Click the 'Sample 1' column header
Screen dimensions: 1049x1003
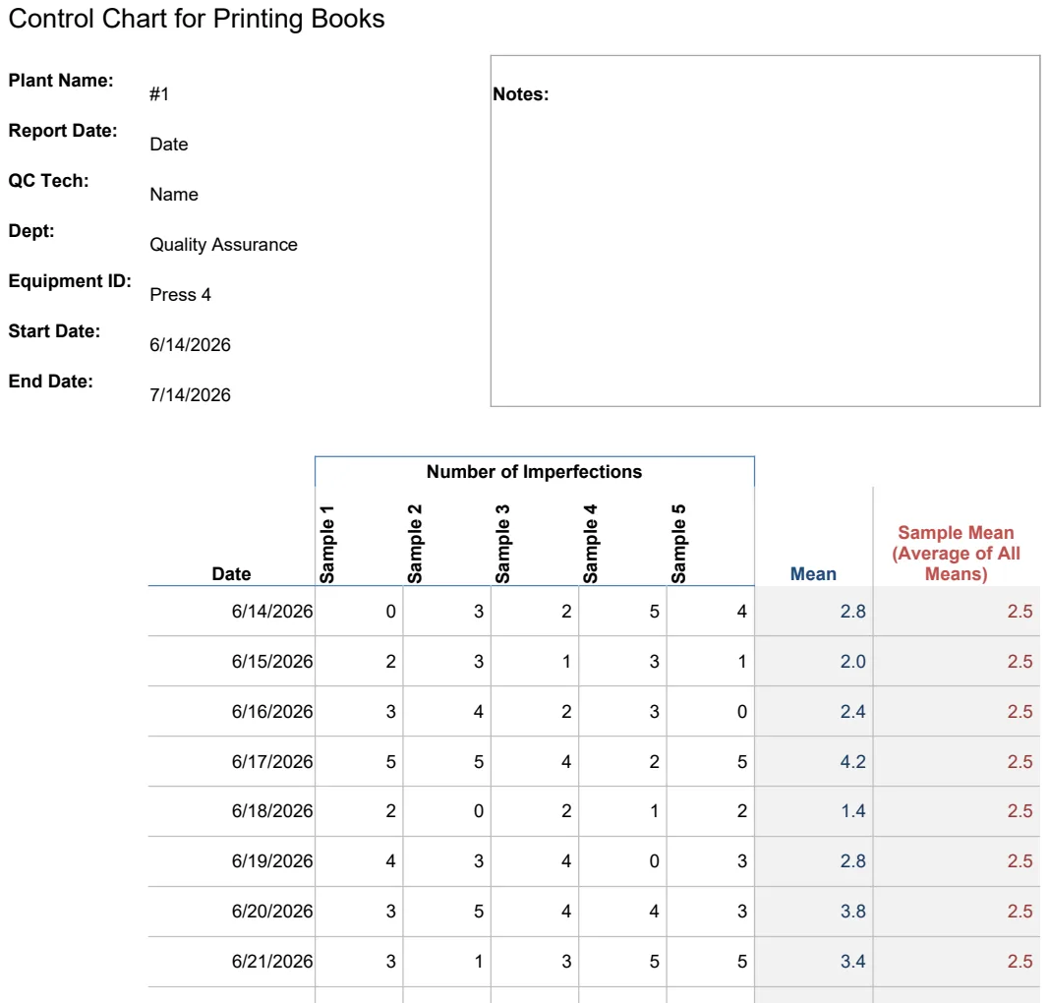point(326,544)
